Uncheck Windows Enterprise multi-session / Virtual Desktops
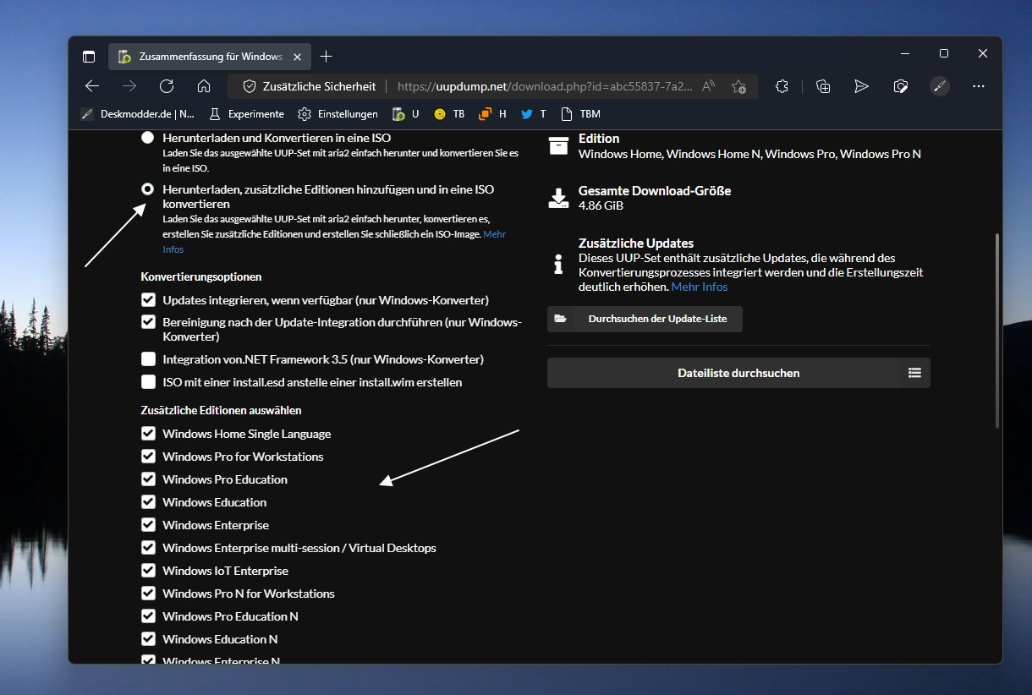 (x=149, y=548)
